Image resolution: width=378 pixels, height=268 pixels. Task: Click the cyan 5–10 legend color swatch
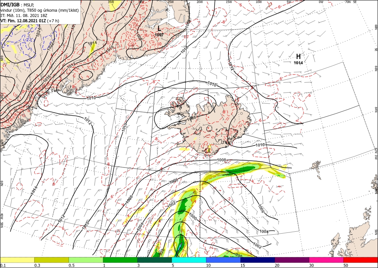point(189,260)
